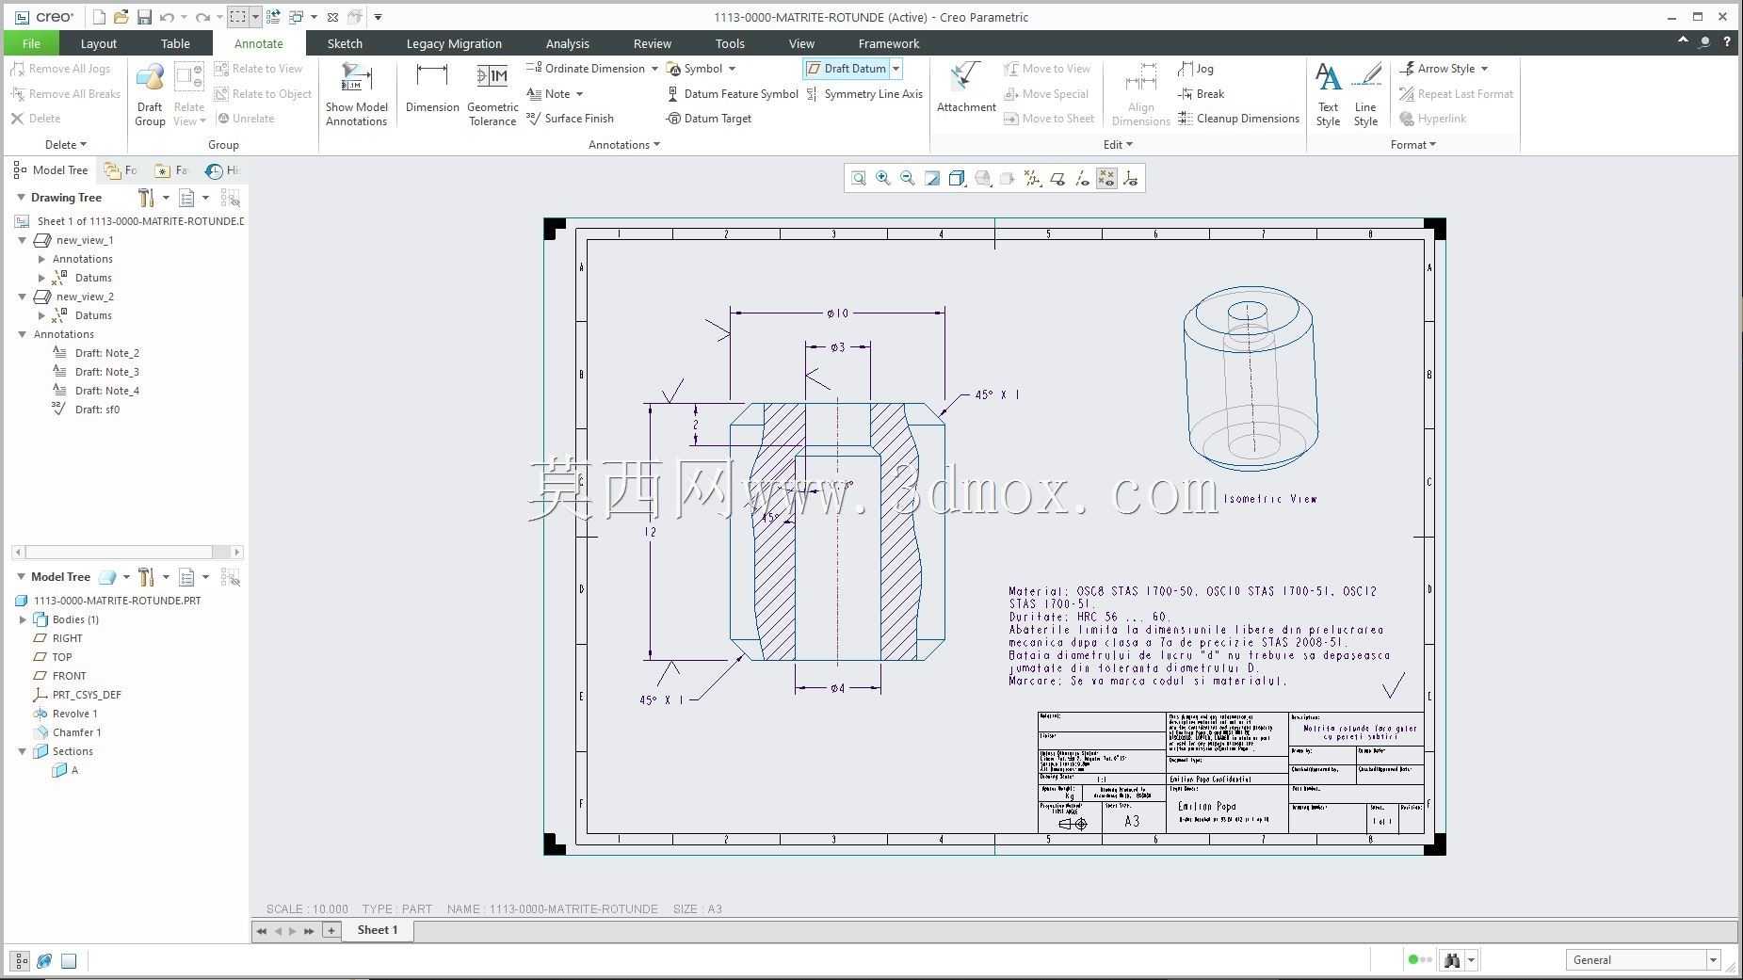Select the Geometric Tolerance tool
Viewport: 1743px width, 980px height.
[492, 94]
